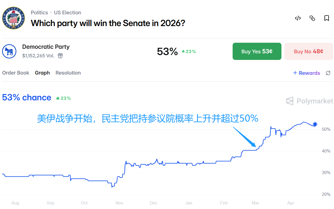334x209 pixels.
Task: Click the rewards gift icon
Action: [60, 56]
